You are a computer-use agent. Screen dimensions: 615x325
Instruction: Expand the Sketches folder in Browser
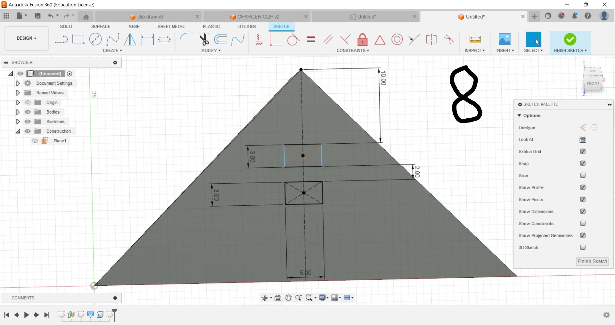[x=18, y=122]
